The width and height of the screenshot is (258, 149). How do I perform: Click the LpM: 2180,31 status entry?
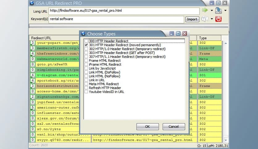point(218,146)
